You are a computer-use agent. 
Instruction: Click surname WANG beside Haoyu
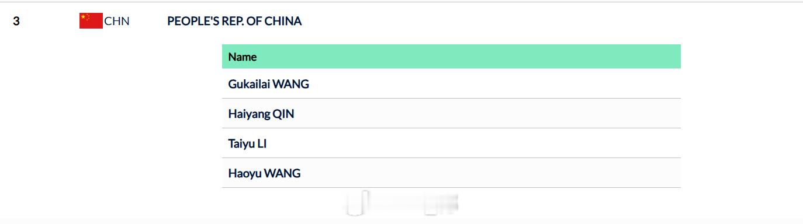[x=282, y=173]
